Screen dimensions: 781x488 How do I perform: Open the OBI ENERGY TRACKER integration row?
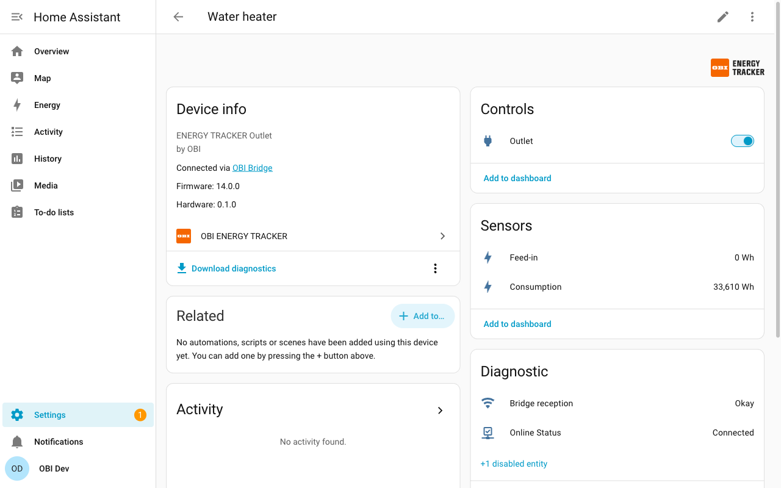point(313,236)
